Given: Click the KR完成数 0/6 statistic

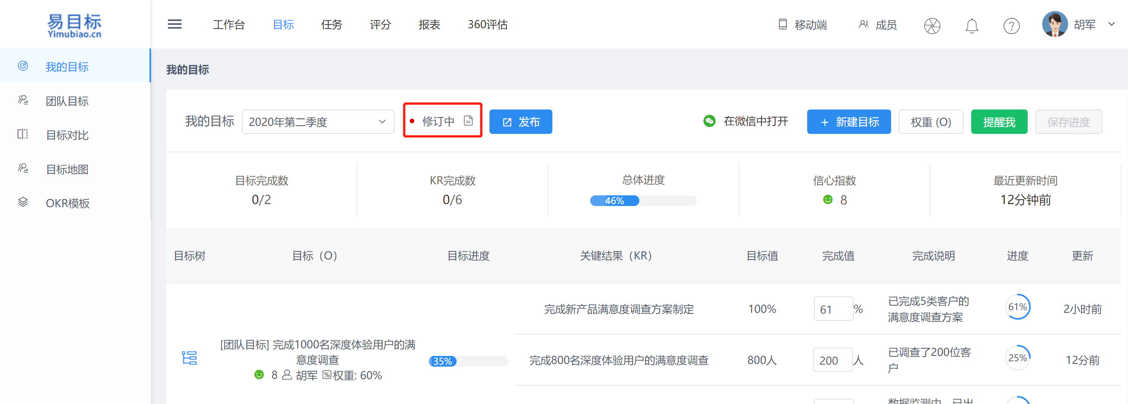Looking at the screenshot, I should point(452,190).
